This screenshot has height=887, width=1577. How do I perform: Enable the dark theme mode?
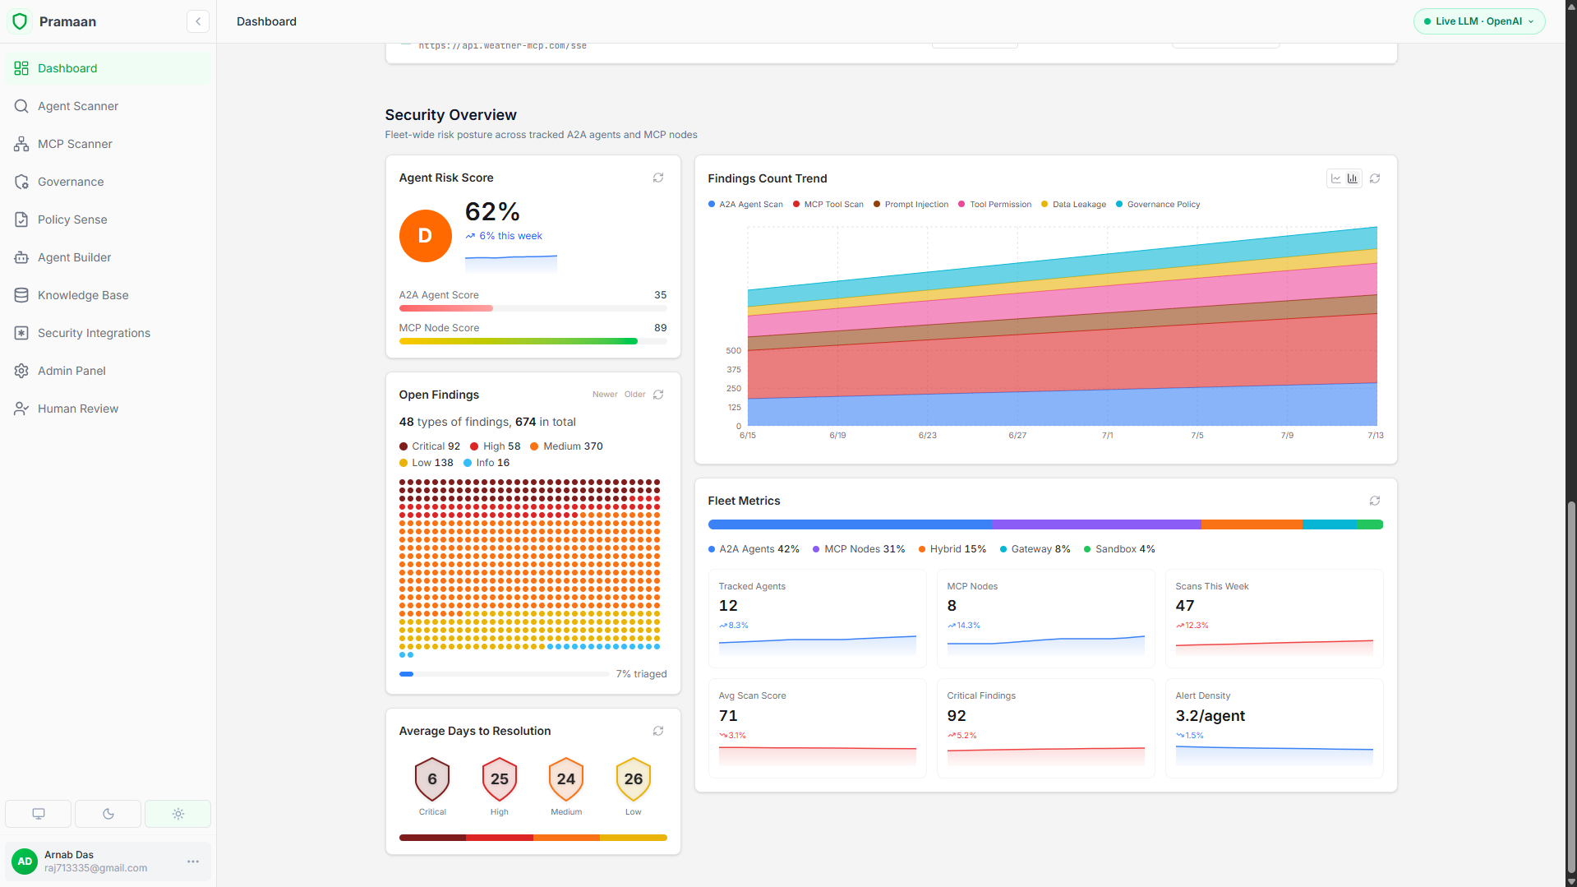point(108,814)
